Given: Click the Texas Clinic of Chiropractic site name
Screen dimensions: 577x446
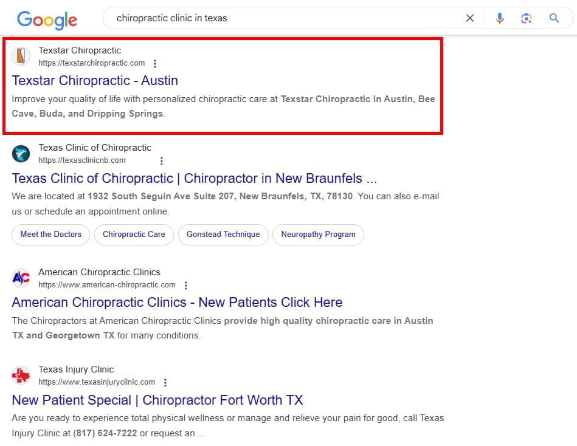Looking at the screenshot, I should point(95,148).
